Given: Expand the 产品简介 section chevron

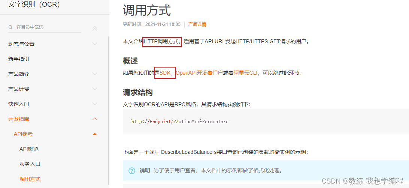Looking at the screenshot, I should coord(95,74).
